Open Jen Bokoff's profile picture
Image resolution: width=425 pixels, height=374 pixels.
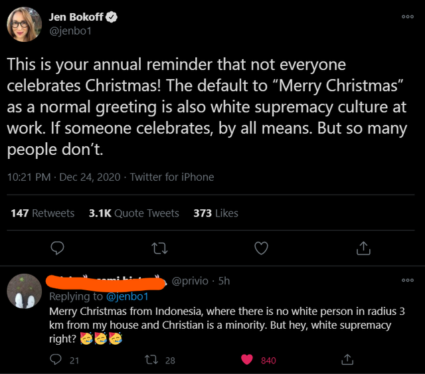coord(25,25)
